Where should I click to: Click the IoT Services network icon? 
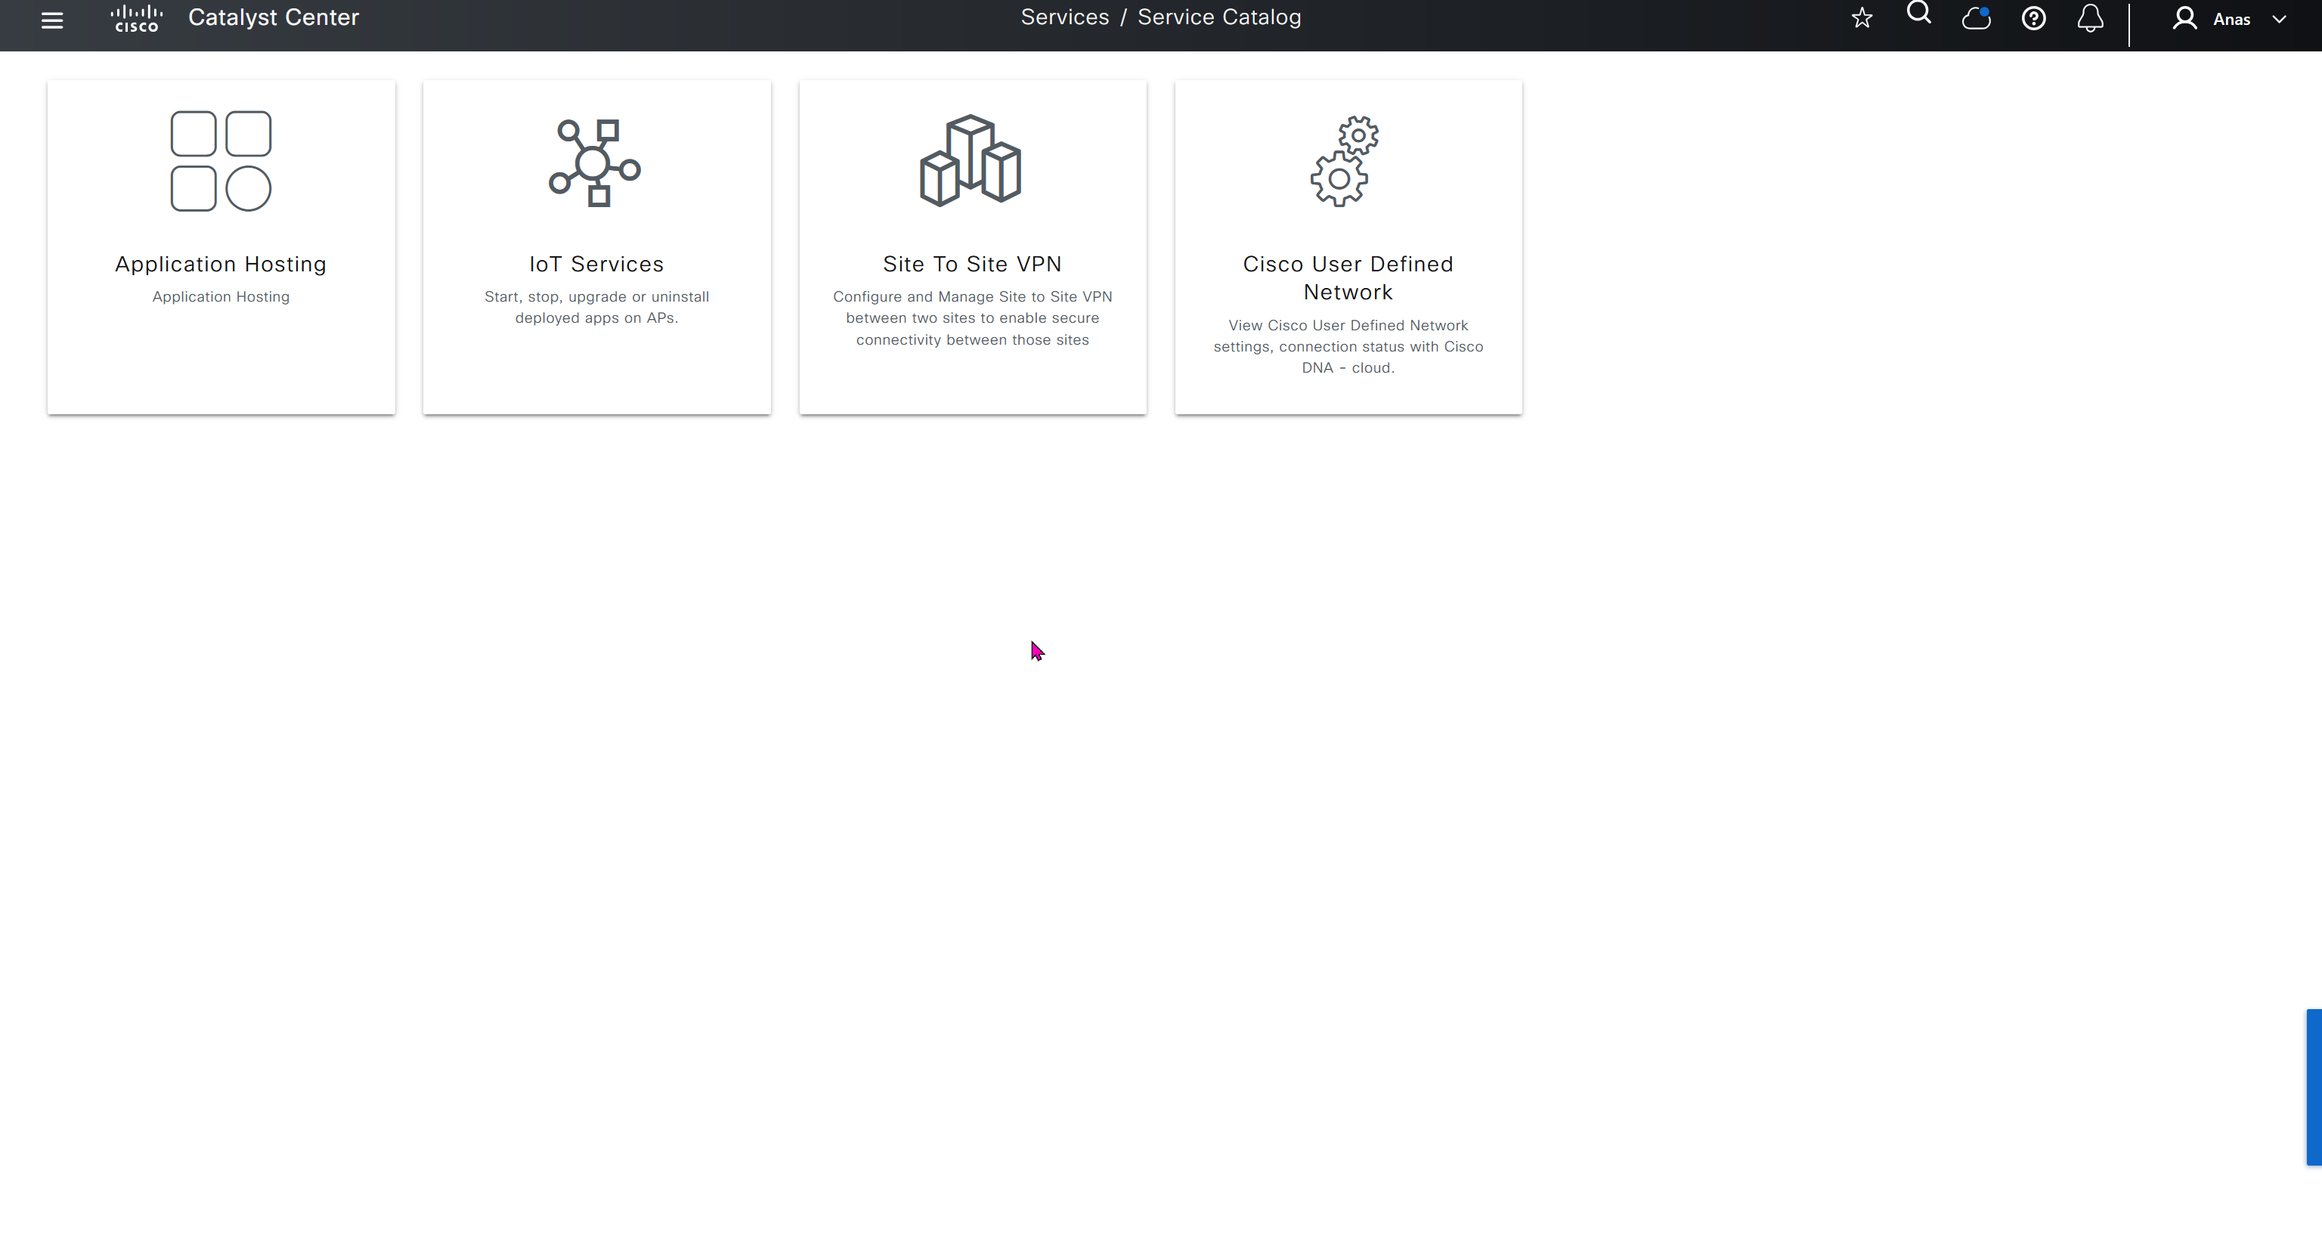point(595,163)
